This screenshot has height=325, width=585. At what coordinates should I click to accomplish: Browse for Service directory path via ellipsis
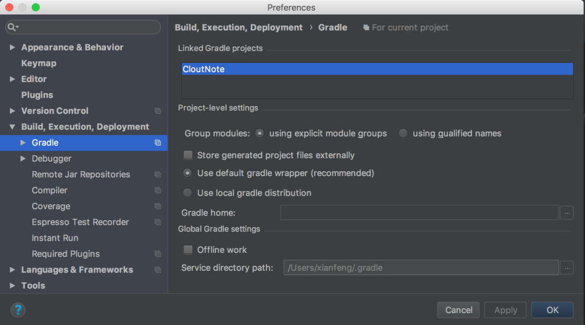[x=567, y=268]
